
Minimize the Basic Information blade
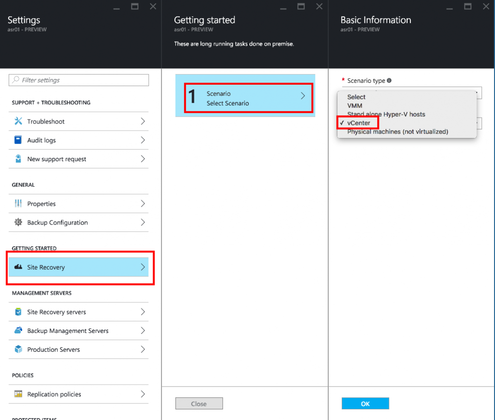click(x=450, y=8)
